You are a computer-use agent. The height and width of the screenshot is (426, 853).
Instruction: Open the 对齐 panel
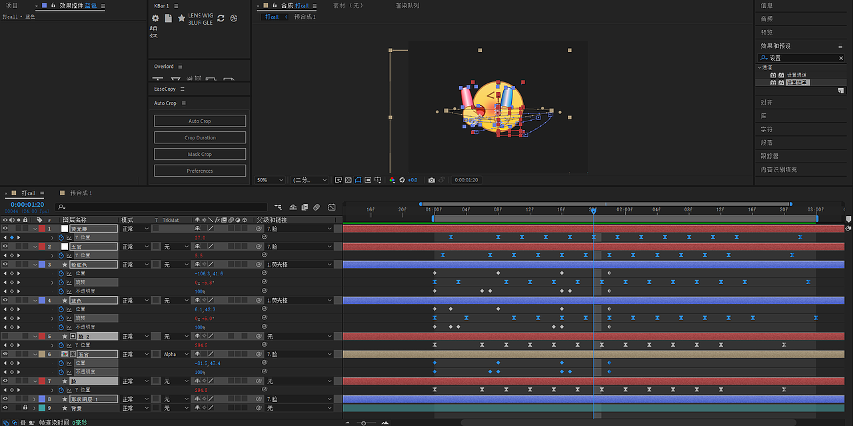click(767, 103)
